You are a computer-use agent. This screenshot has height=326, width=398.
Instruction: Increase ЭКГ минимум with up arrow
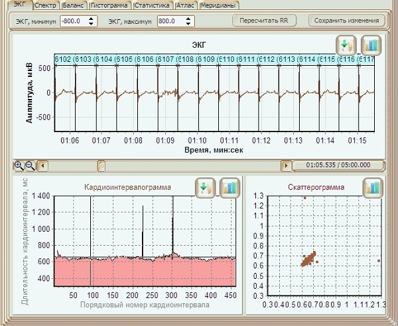coord(92,19)
